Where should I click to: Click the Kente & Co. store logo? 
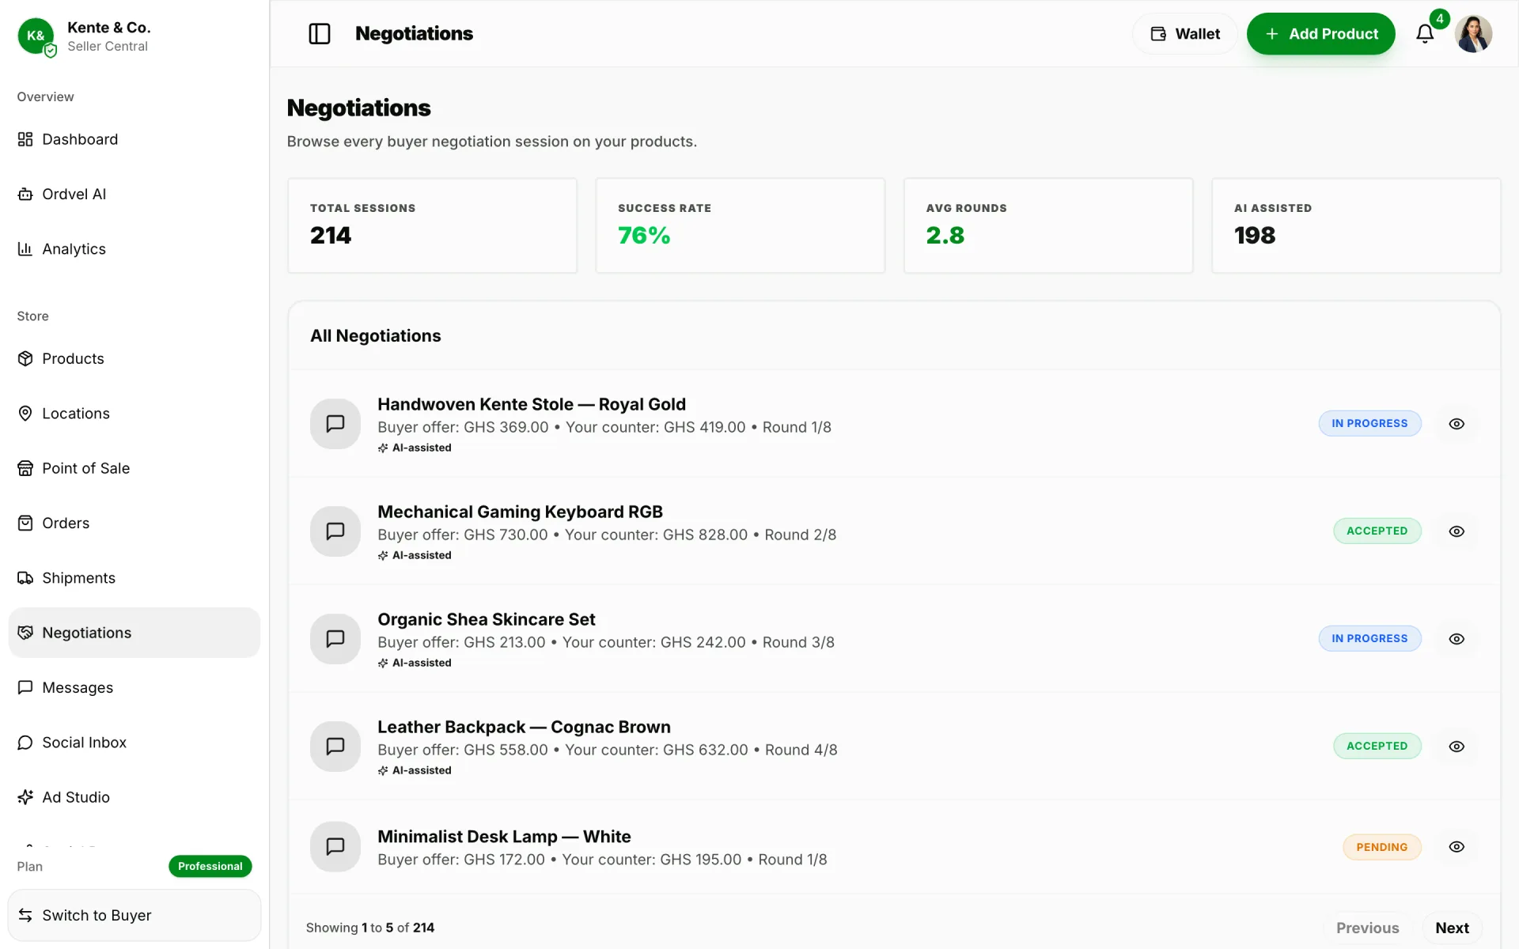pyautogui.click(x=36, y=36)
